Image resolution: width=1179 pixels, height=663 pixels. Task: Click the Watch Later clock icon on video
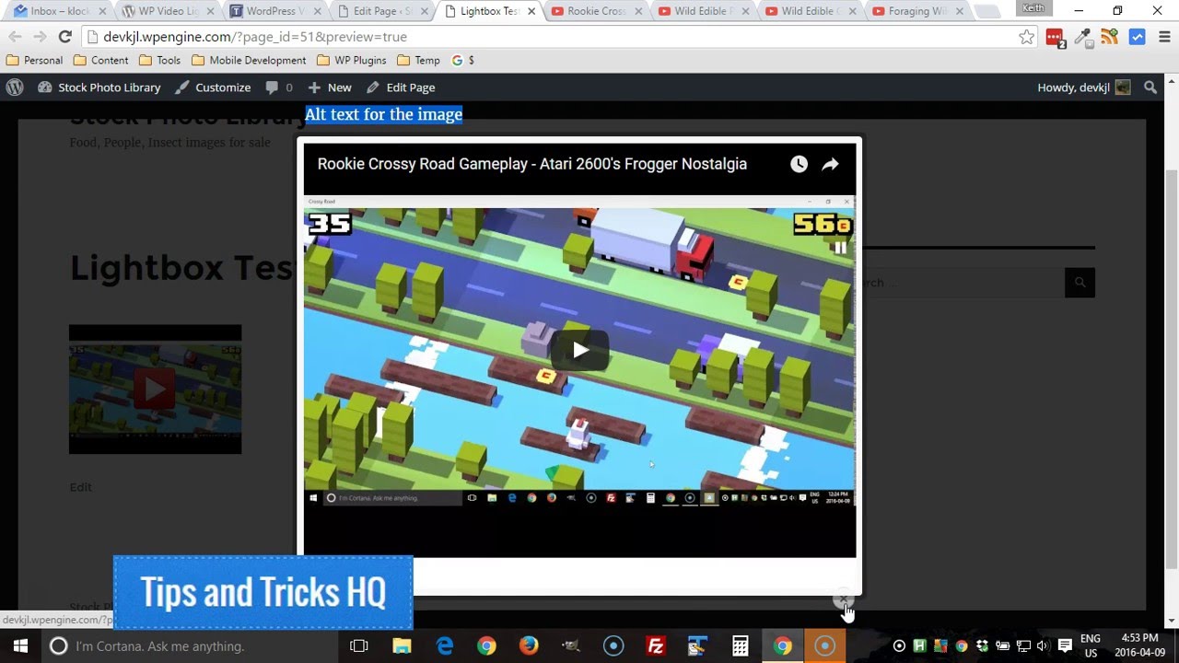click(799, 164)
